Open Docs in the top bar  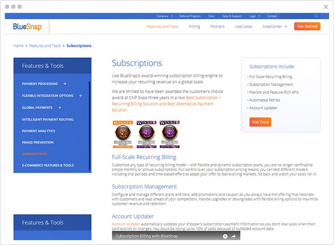[x=211, y=16]
